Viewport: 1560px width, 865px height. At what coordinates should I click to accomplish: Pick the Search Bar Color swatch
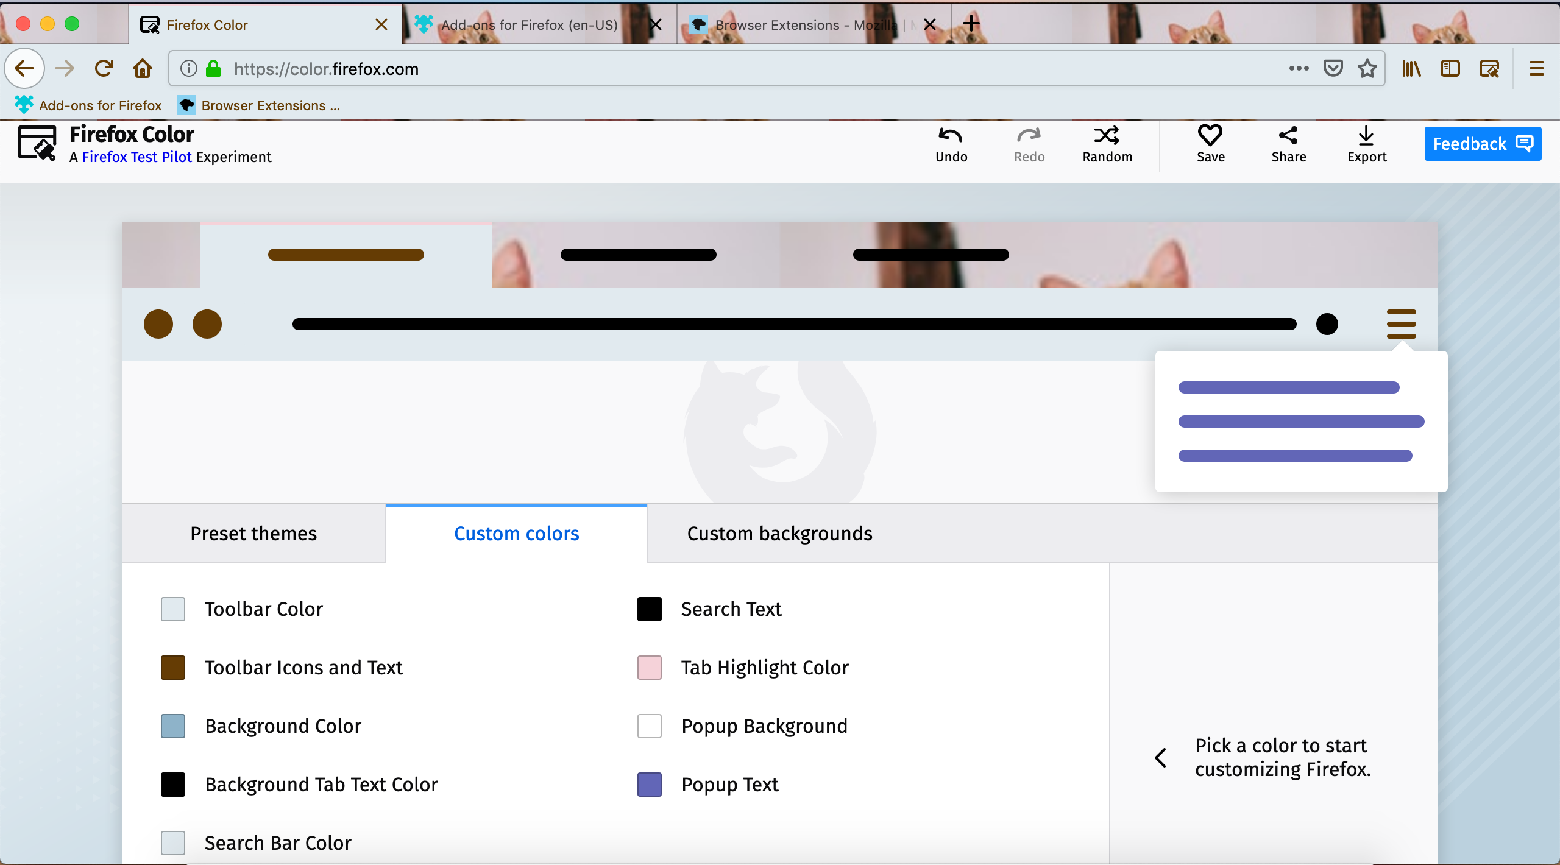[x=173, y=843]
